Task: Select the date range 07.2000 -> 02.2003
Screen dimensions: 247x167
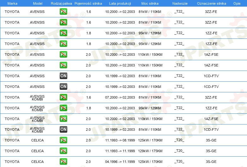Action: (120, 97)
